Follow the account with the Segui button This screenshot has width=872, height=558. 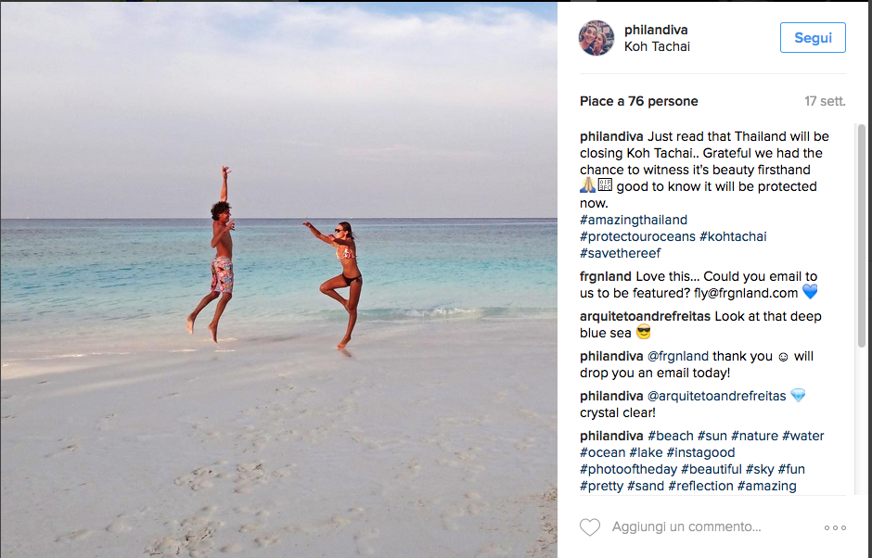click(813, 38)
